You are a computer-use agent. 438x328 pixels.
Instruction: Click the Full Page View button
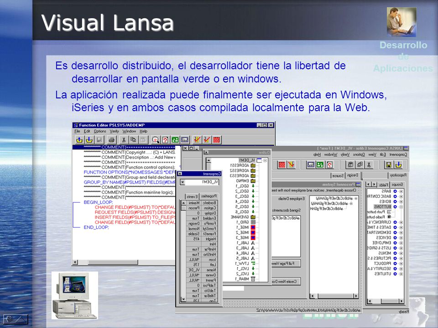point(286,264)
